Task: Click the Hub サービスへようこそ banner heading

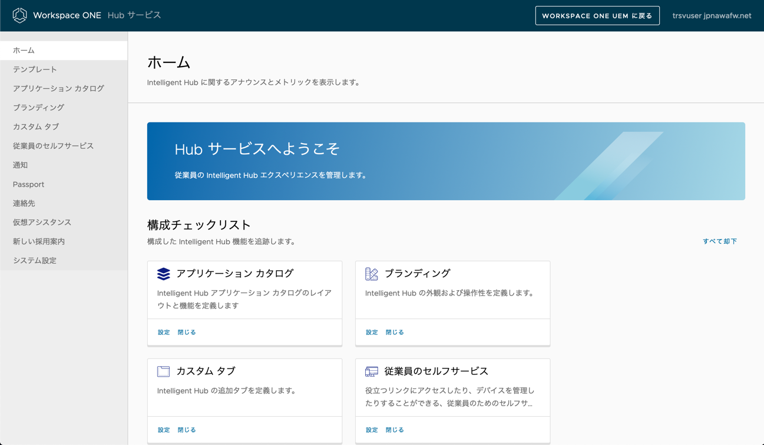Action: [x=257, y=149]
